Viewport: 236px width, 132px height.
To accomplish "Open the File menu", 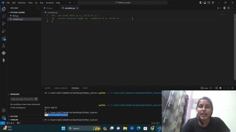I will pyautogui.click(x=8, y=3).
